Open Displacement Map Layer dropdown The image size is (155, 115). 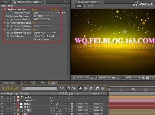pyautogui.click(x=43, y=16)
